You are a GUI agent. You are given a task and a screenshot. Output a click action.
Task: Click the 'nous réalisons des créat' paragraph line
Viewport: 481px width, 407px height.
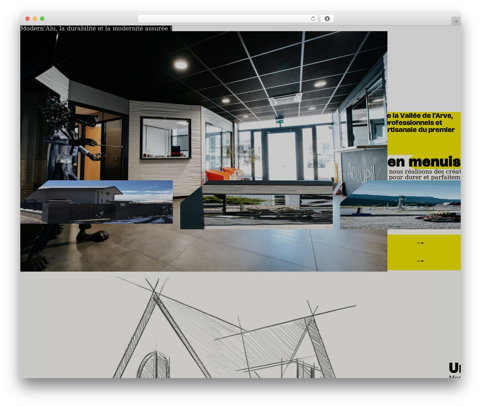[x=425, y=172]
